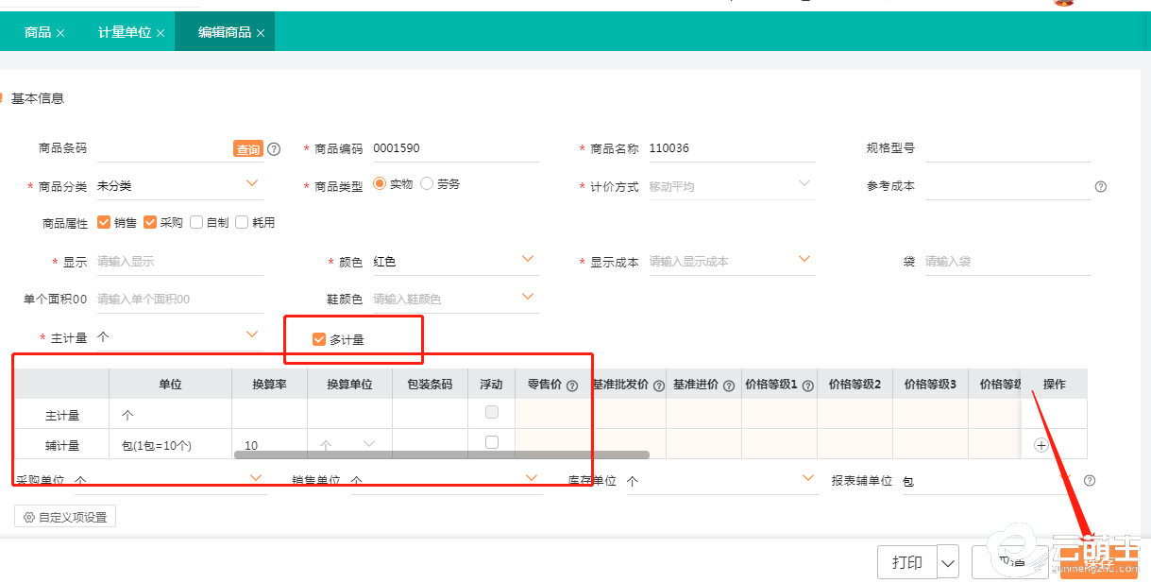Open the 颜色 dropdown showing 红色
The height and width of the screenshot is (583, 1151).
point(527,259)
